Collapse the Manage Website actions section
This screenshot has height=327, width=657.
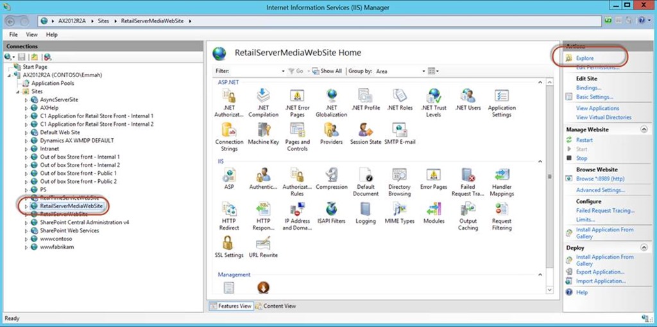coord(644,130)
